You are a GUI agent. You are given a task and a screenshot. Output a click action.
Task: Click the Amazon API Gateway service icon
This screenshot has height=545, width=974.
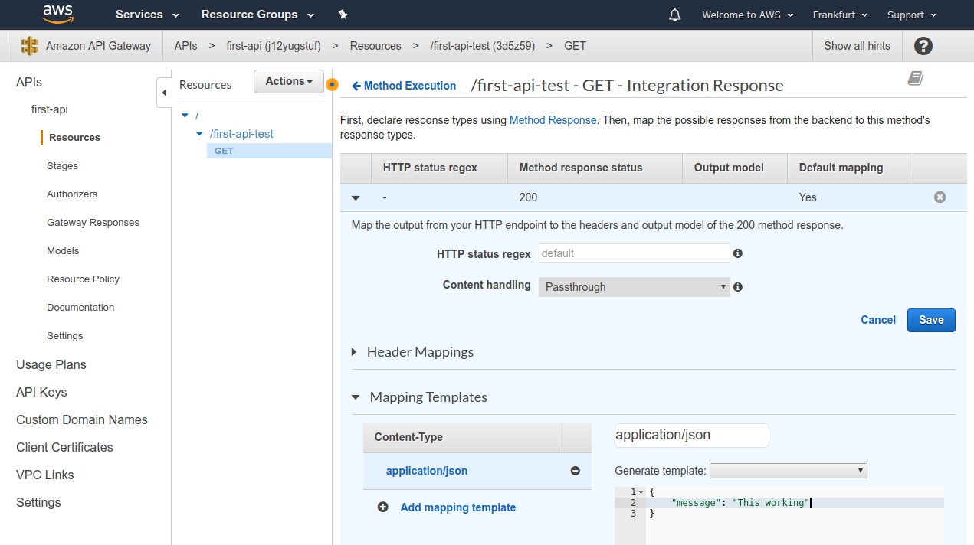(30, 46)
